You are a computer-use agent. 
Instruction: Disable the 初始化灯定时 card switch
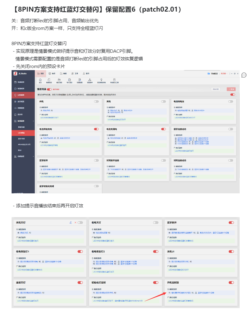point(156,282)
